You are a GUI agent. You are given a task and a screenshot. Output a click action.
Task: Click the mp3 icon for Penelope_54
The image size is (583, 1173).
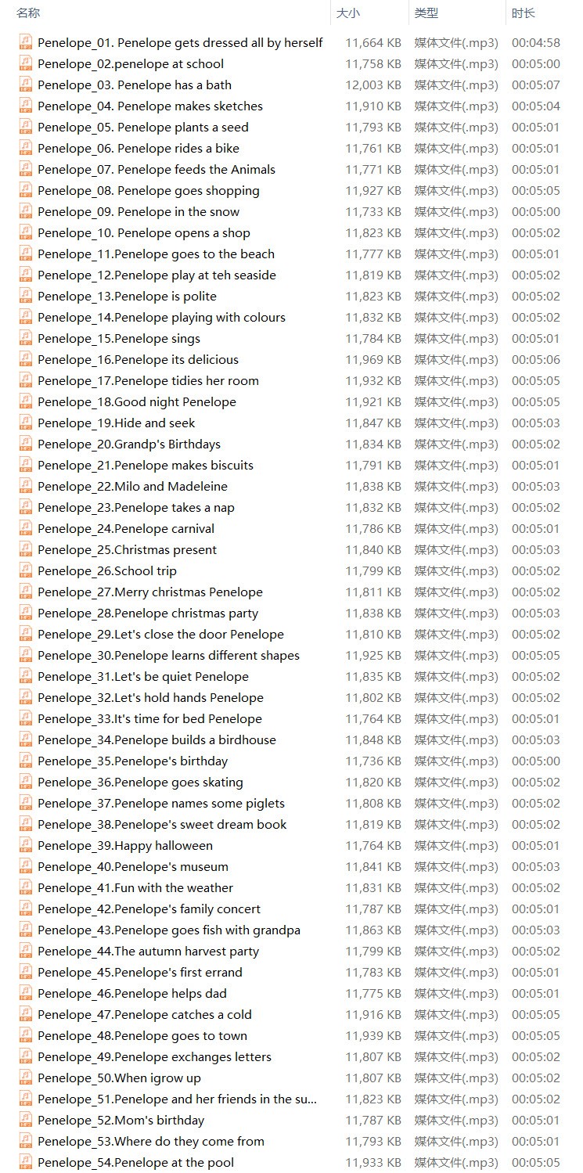click(x=26, y=1162)
